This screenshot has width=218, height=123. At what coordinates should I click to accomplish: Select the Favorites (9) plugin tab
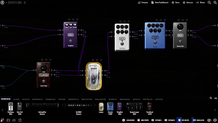pos(6,99)
